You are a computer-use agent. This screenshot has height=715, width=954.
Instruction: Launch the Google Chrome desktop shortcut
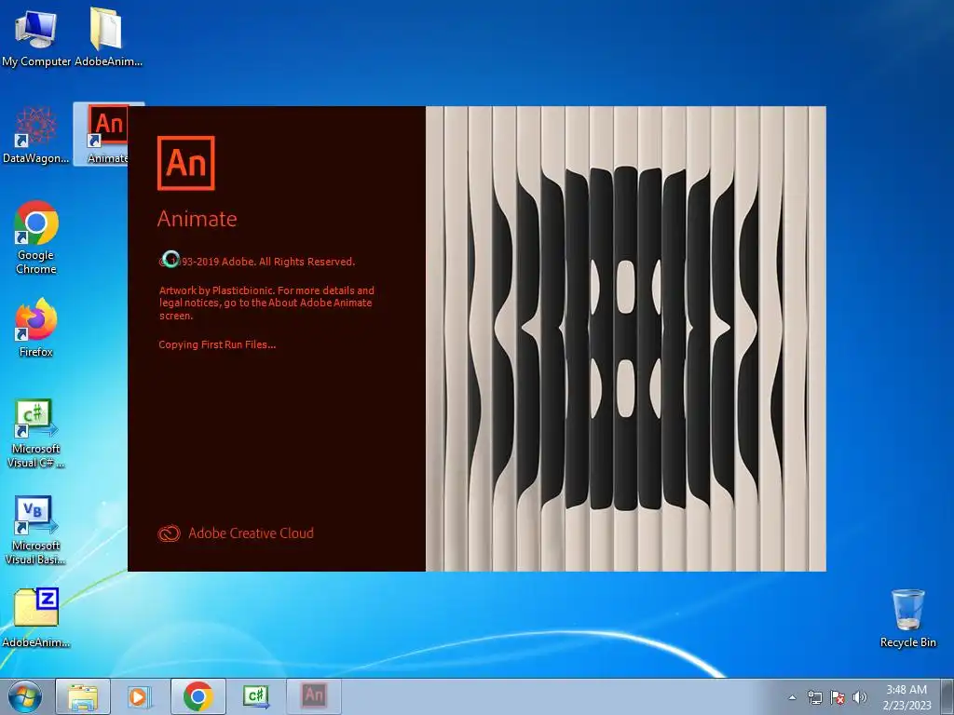tap(36, 237)
